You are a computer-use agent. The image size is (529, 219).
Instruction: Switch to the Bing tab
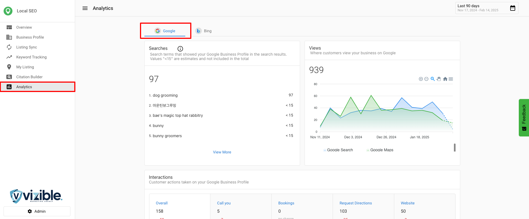pos(204,31)
